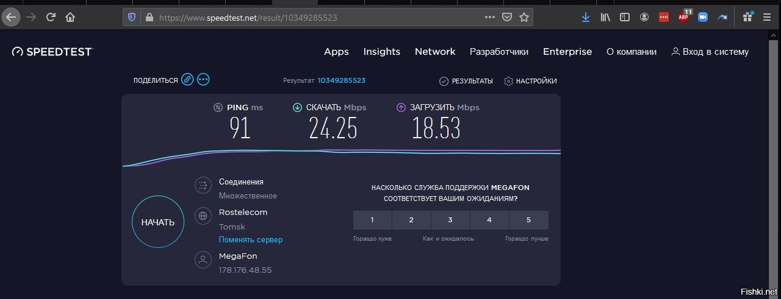The width and height of the screenshot is (781, 299).
Task: Select rating 3 for MegaFon support
Action: 450,220
